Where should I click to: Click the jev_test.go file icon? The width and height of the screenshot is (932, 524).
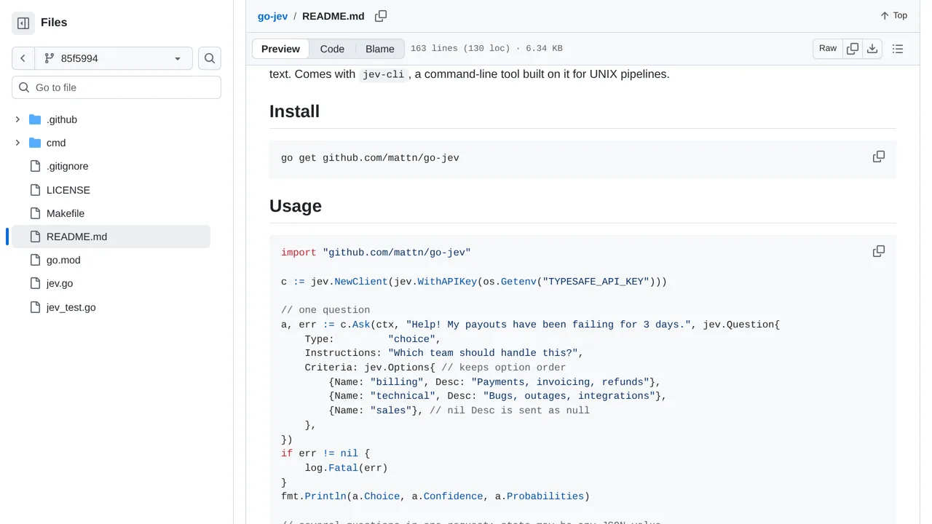(35, 307)
